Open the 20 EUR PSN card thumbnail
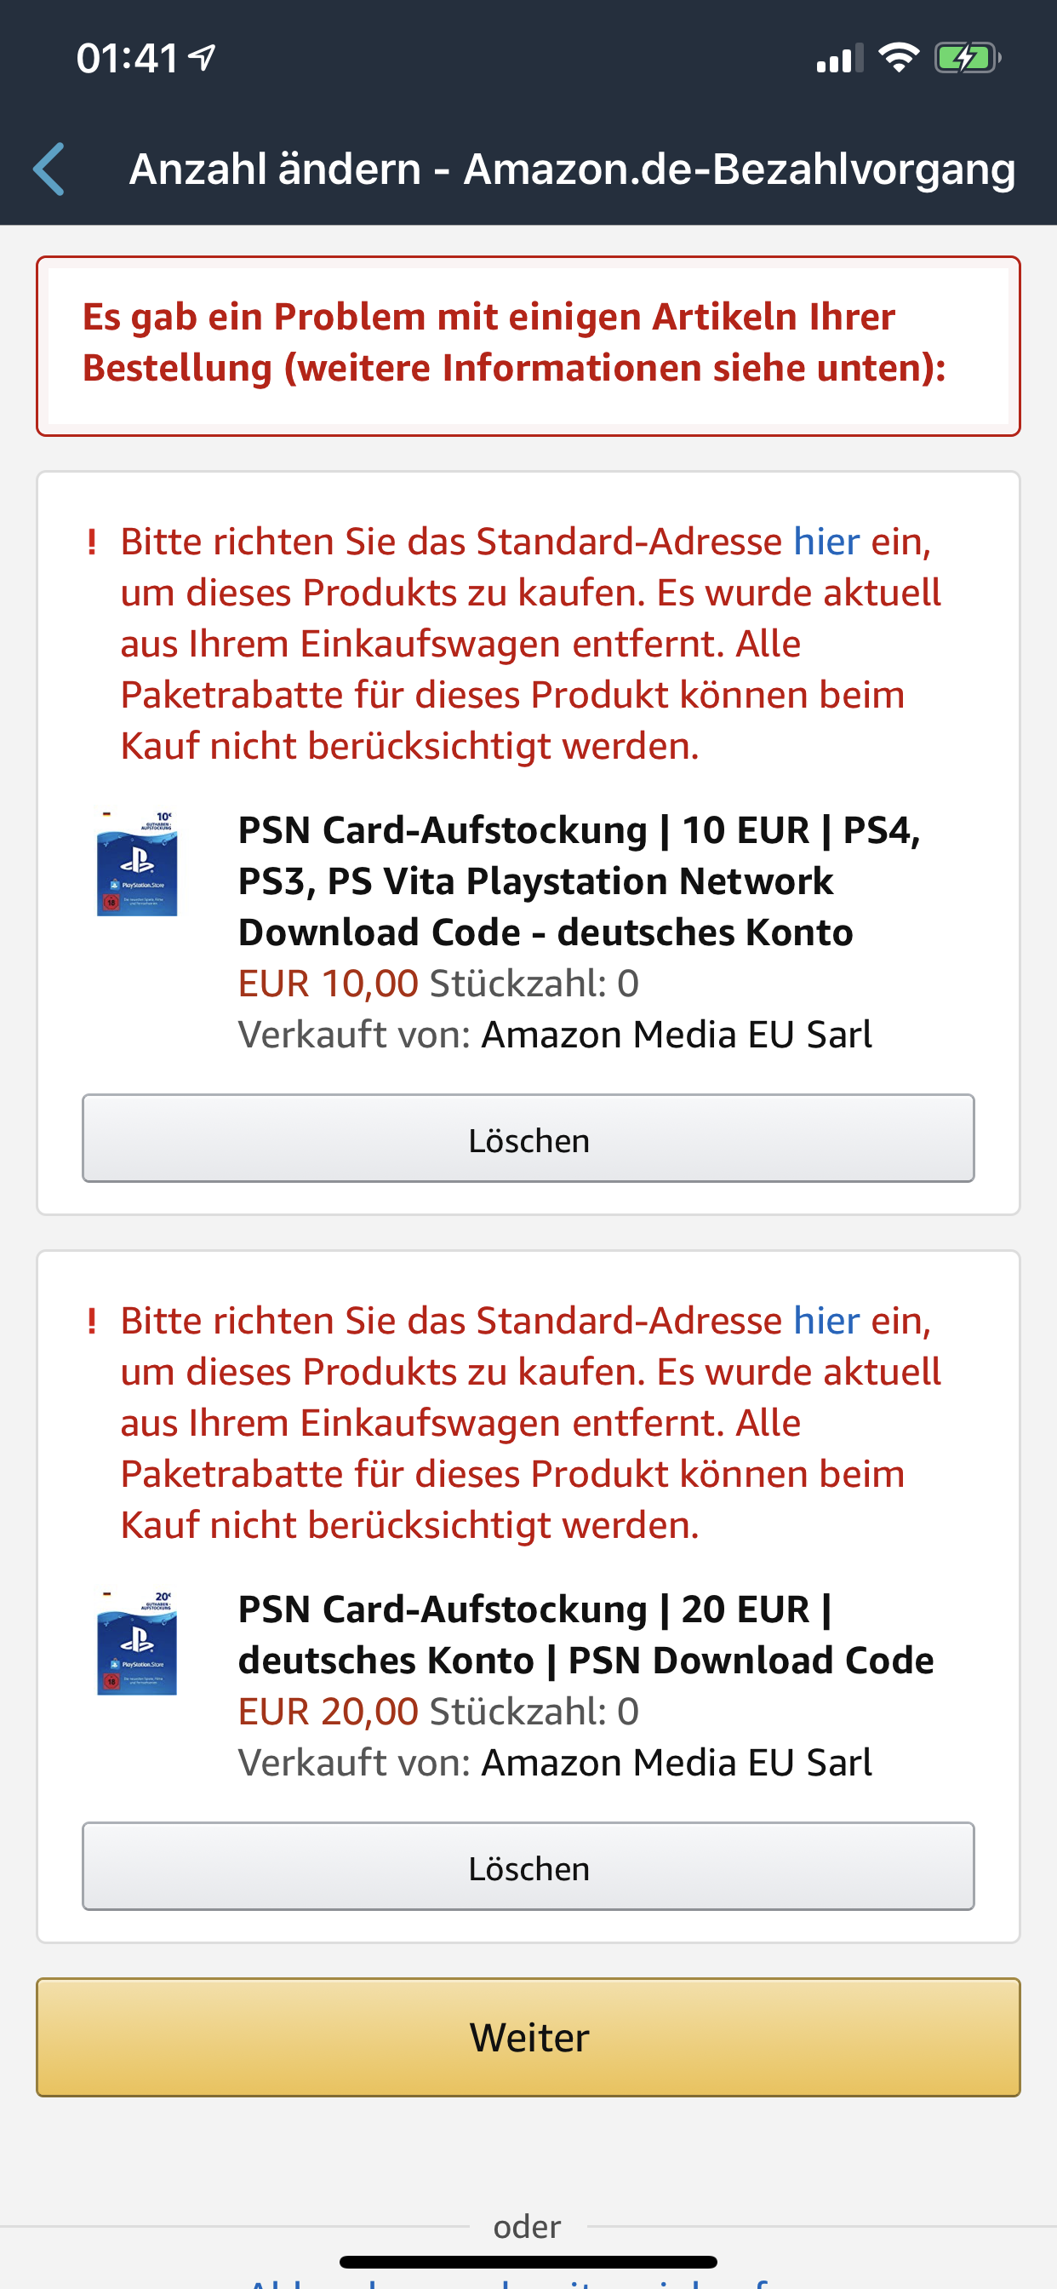1057x2289 pixels. pos(137,1643)
